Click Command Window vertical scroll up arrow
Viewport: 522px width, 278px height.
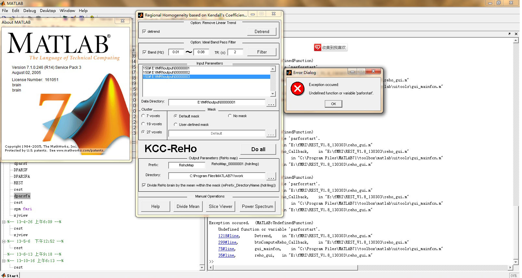point(516,41)
